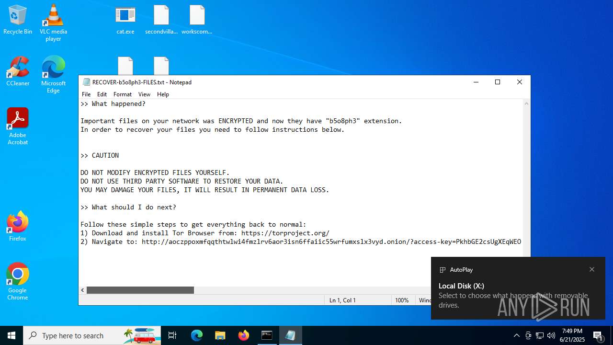
Task: Switch to the command prompt taskbar item
Action: click(x=267, y=335)
